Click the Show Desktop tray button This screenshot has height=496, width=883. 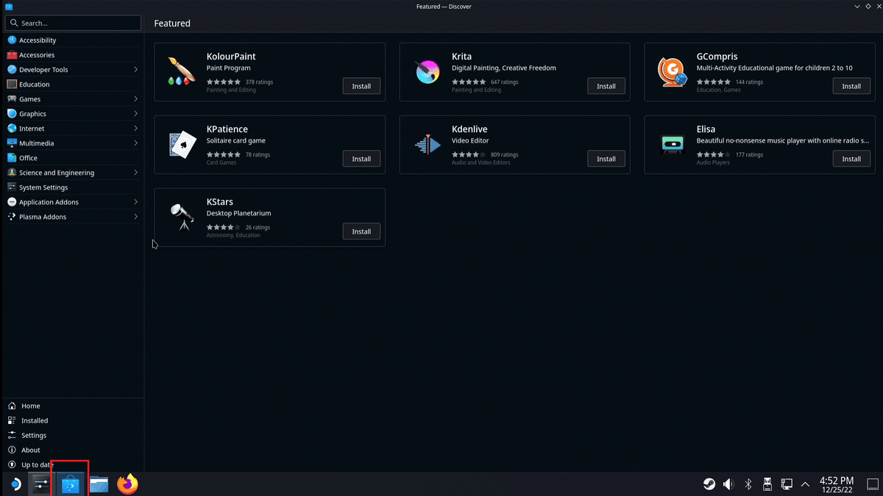click(873, 484)
